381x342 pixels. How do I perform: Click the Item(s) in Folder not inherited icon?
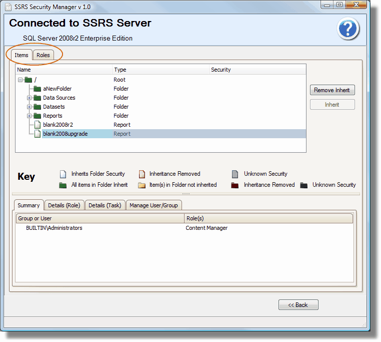(141, 185)
